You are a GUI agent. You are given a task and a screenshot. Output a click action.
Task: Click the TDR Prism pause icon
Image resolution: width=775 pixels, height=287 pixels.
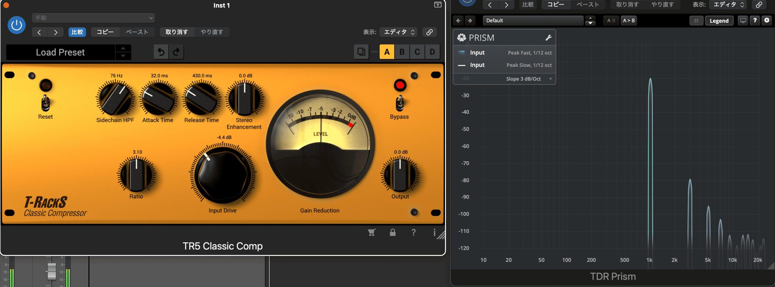(x=696, y=21)
